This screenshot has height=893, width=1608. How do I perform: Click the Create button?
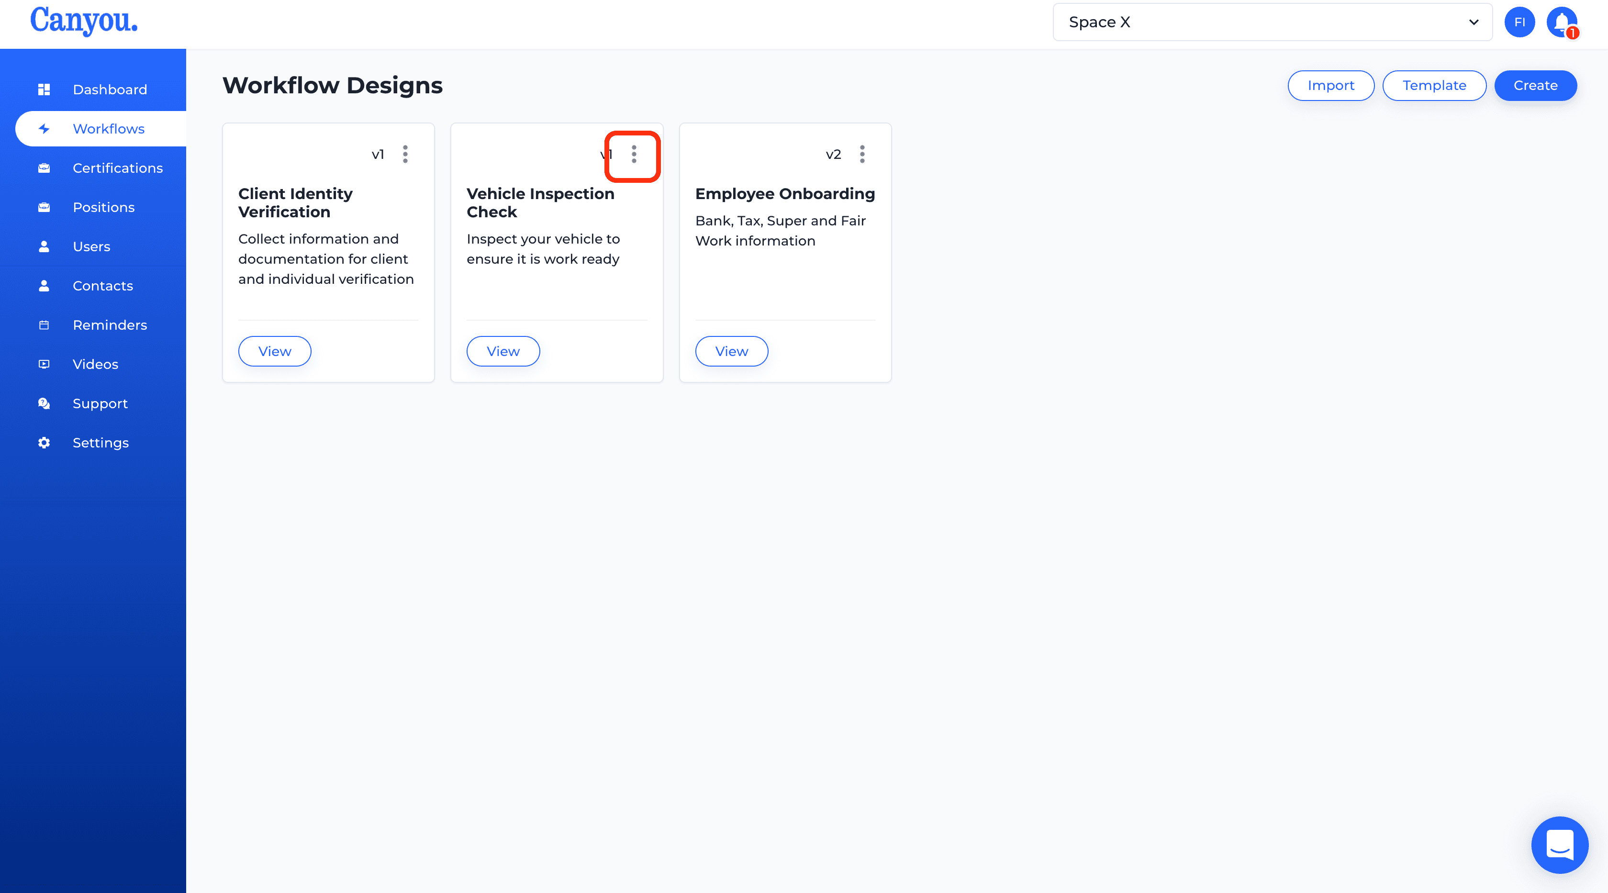[x=1535, y=85]
